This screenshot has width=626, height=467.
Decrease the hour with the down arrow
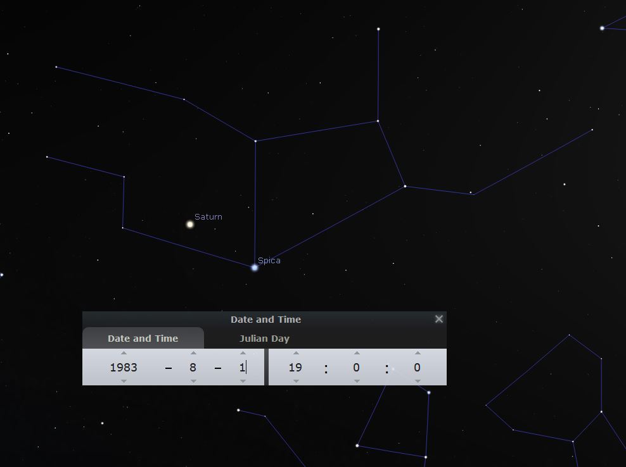(x=296, y=382)
